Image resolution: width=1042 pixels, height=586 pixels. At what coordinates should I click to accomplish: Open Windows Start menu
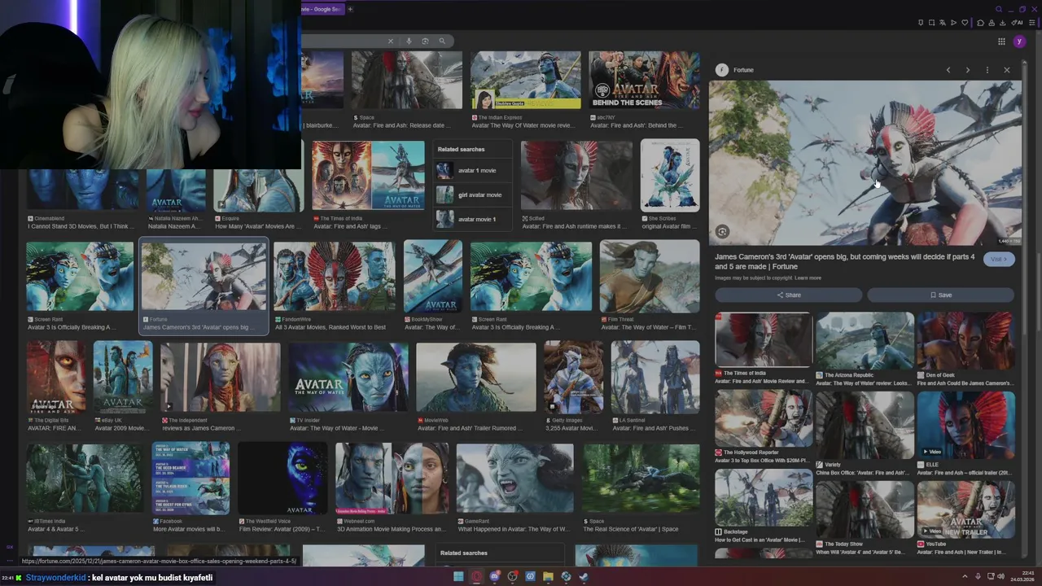458,576
